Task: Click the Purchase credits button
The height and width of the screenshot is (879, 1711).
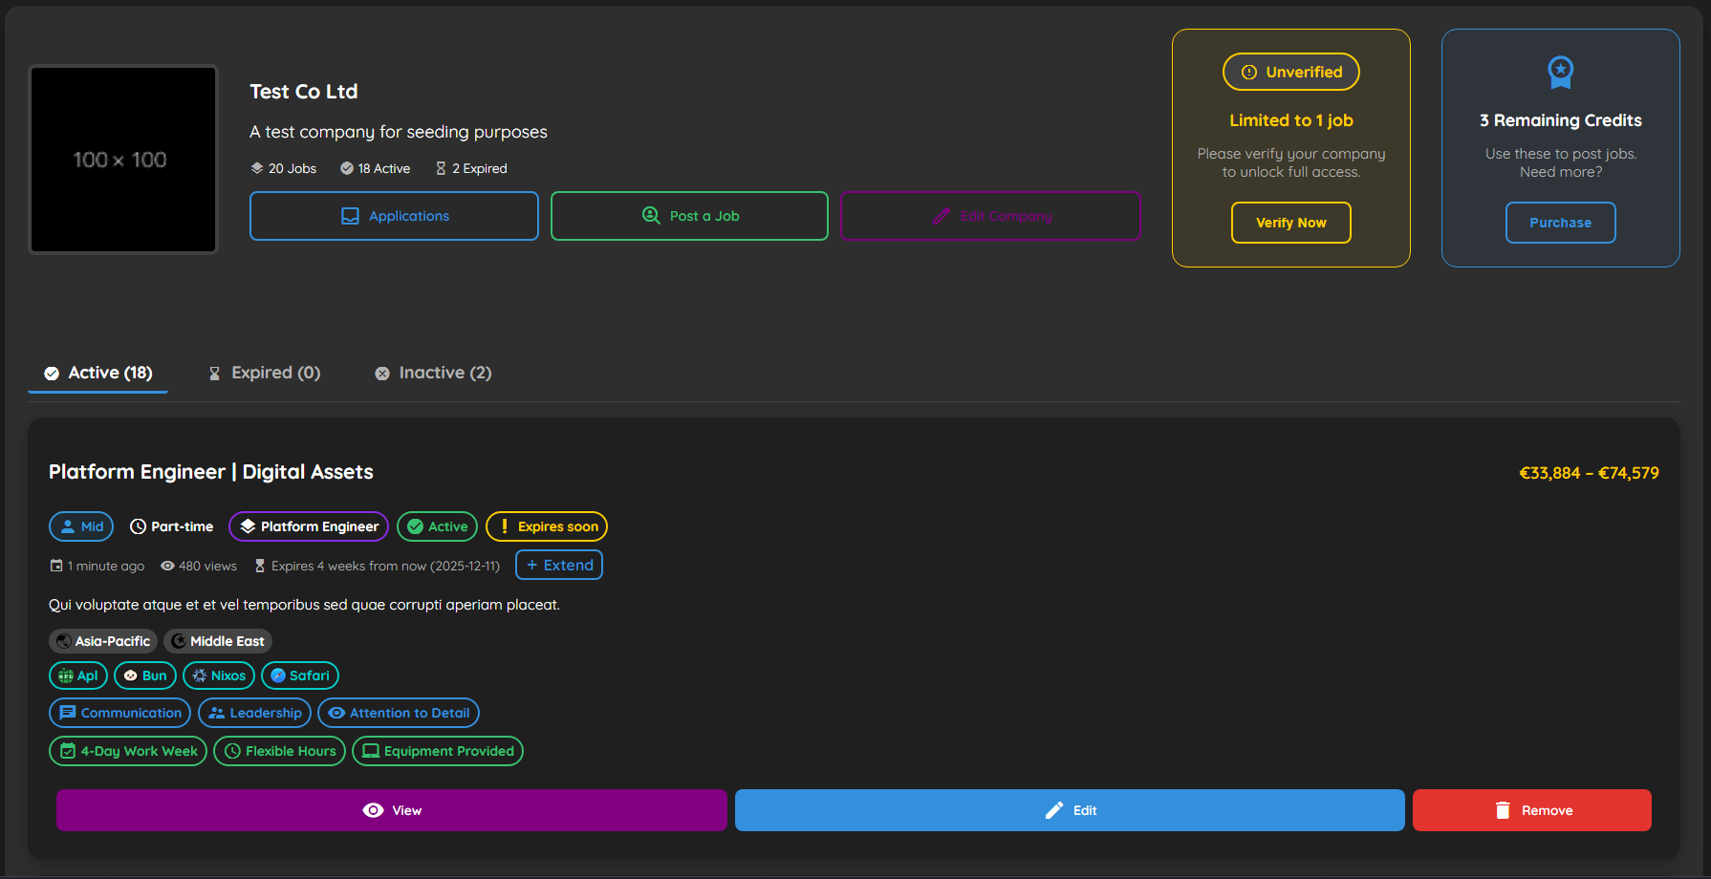Action: point(1560,223)
